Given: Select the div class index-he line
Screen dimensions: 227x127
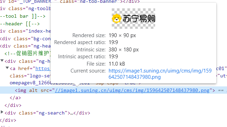Looking at the screenshot, I should pos(25,31).
